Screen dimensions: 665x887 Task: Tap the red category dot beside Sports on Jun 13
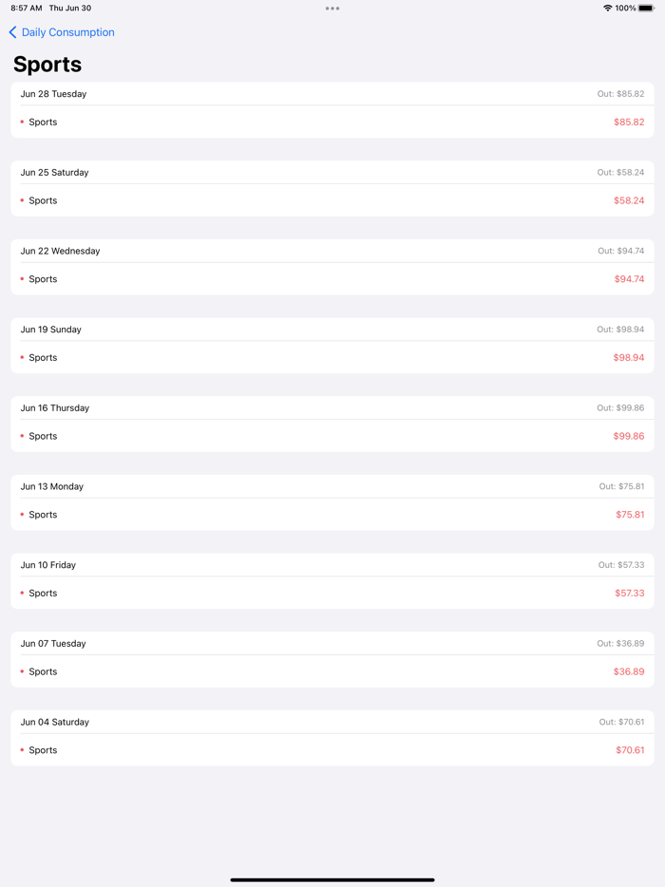click(x=23, y=514)
